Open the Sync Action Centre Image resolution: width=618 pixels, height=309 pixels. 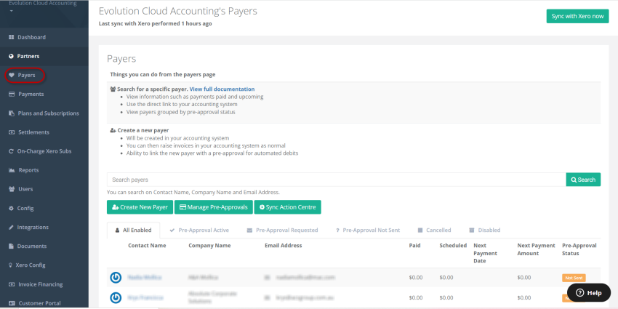288,207
